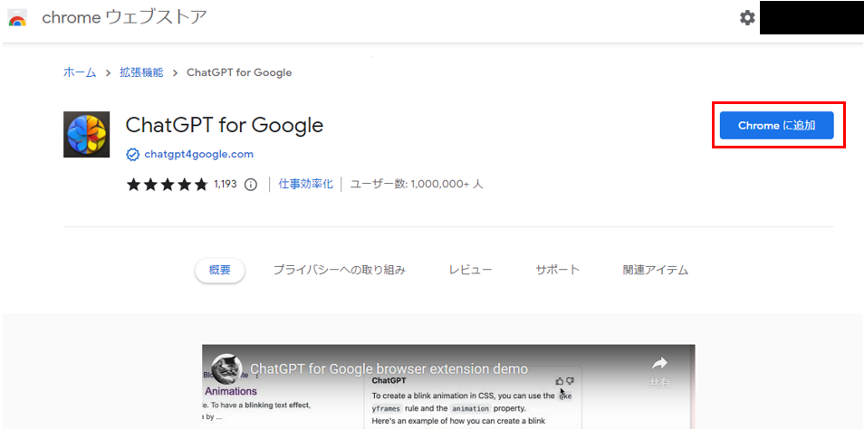Click the ChatGPT for Google extension icon
This screenshot has width=864, height=439.
point(87,134)
